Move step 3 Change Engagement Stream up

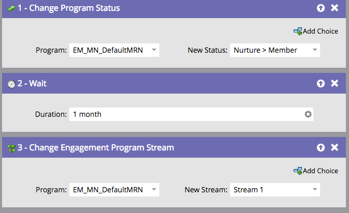click(321, 148)
